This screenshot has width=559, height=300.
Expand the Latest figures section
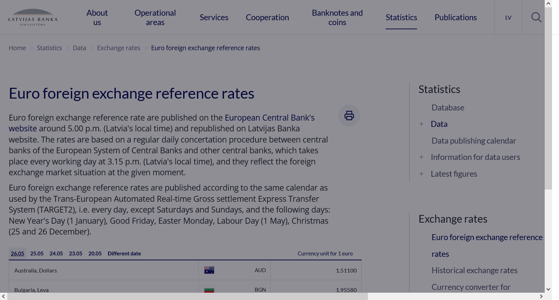(x=421, y=174)
